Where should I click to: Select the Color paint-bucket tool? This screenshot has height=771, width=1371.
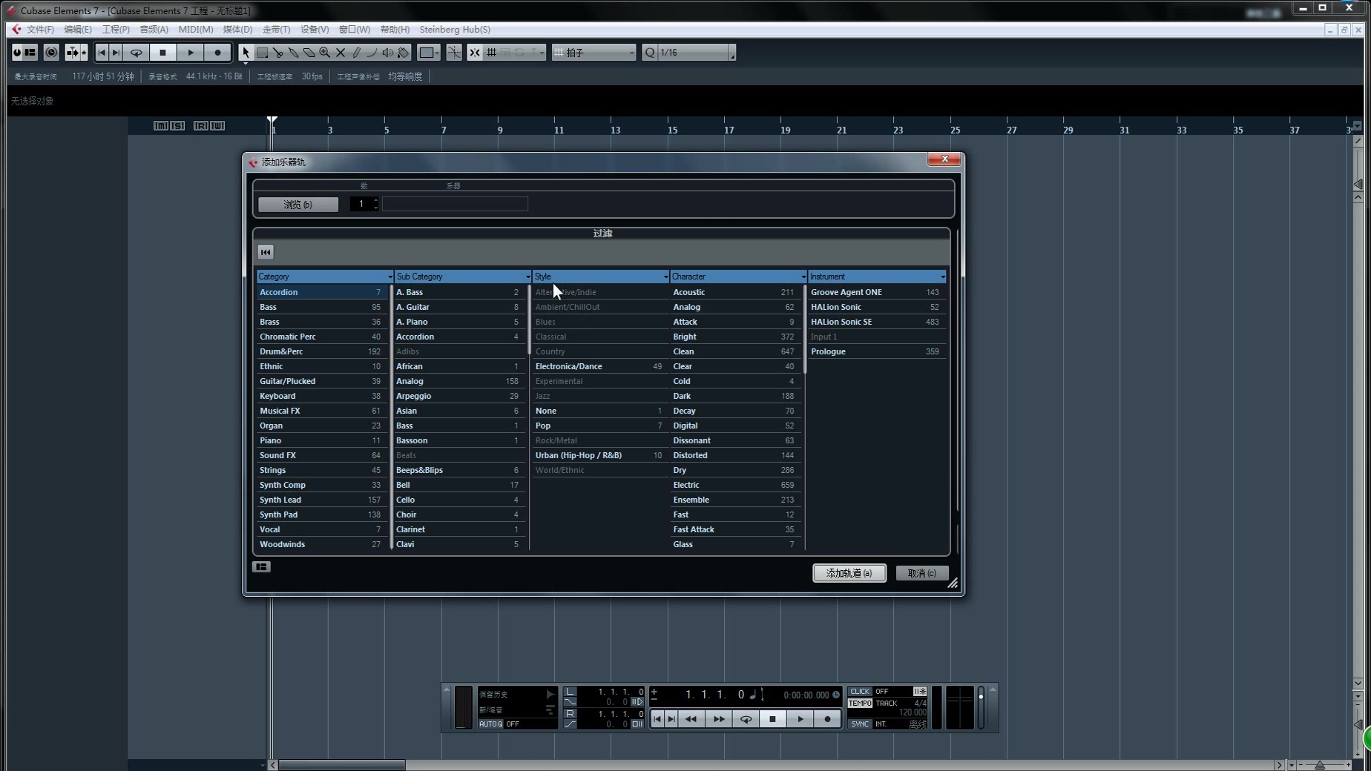click(x=403, y=53)
